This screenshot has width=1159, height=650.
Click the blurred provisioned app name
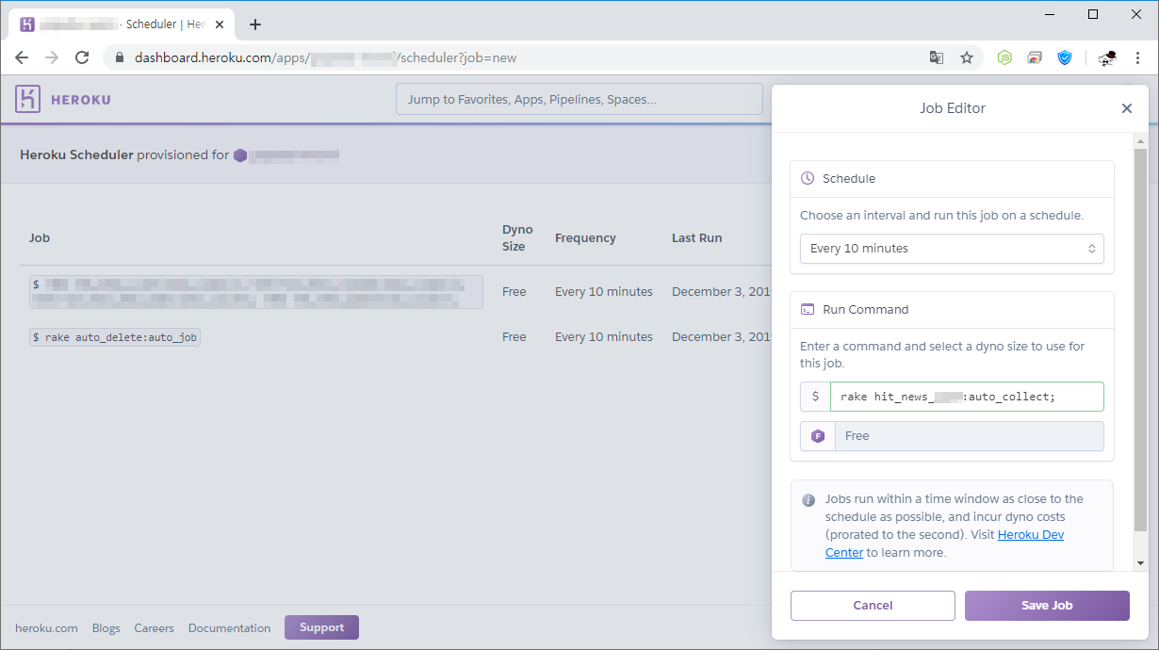coord(294,155)
